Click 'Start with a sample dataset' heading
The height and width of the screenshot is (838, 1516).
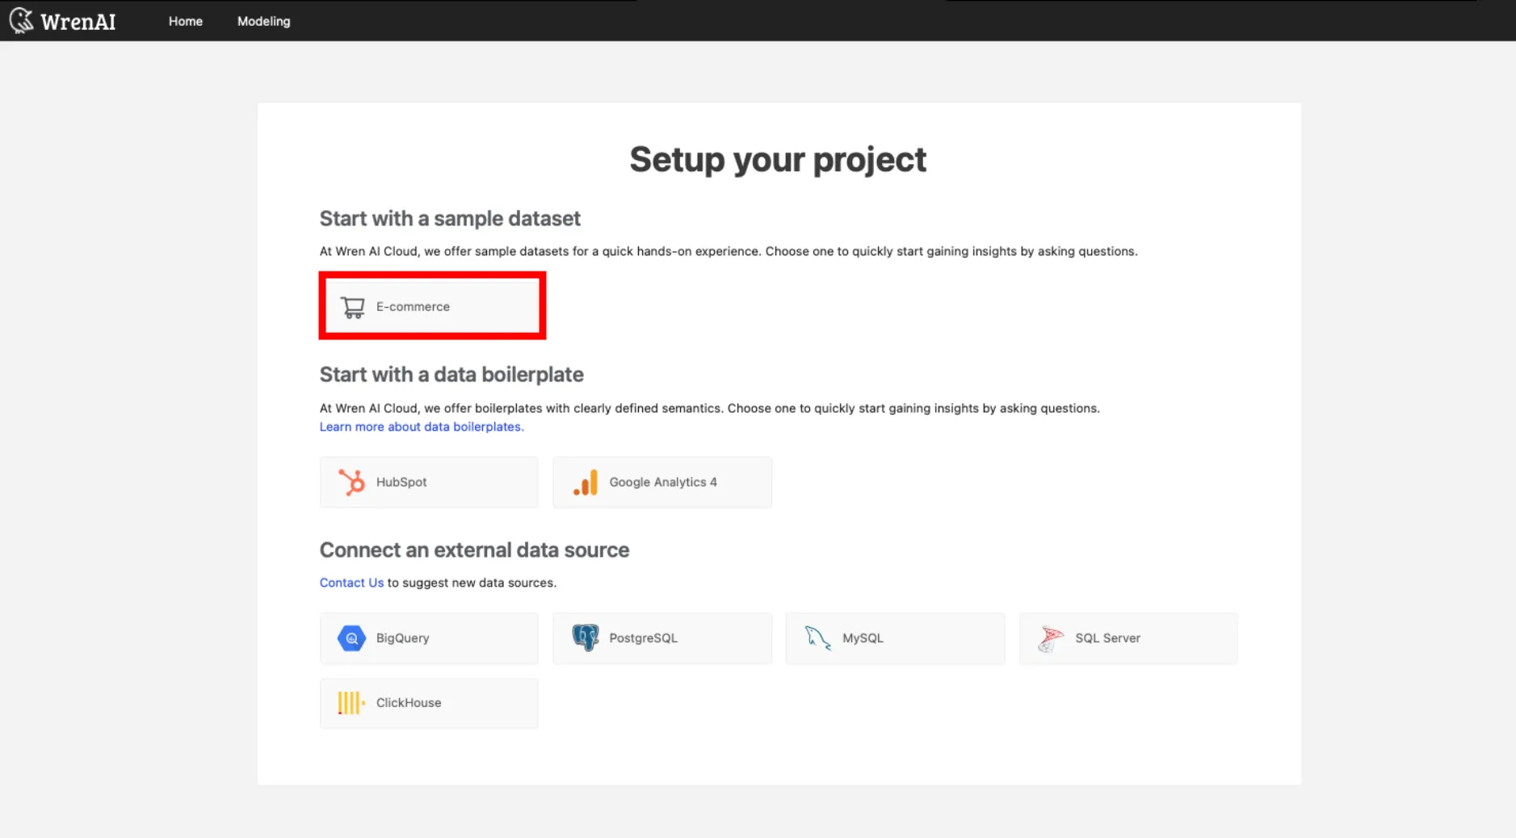pos(450,219)
